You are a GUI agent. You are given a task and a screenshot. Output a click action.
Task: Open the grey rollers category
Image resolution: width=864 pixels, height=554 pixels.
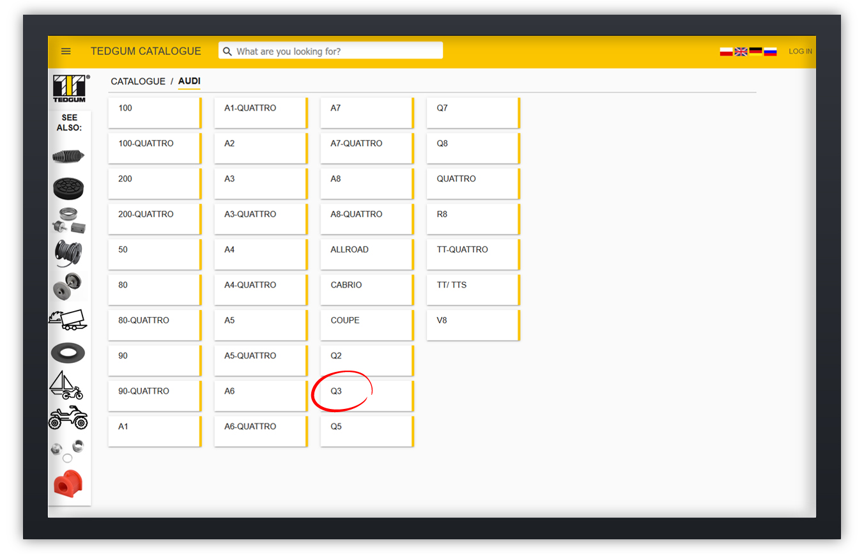tap(68, 286)
